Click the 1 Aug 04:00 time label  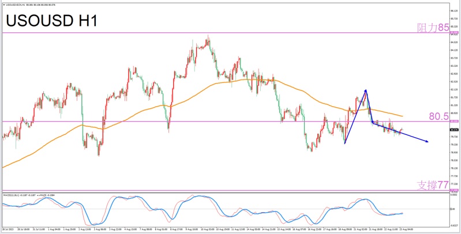54,229
